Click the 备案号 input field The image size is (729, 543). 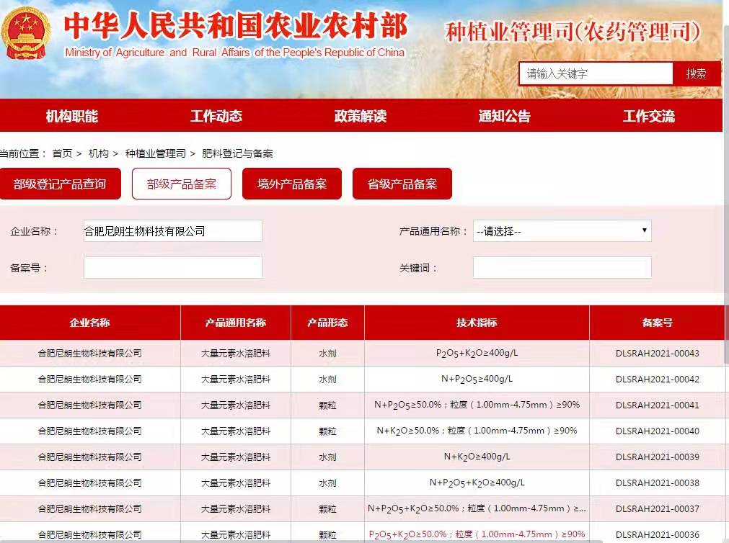pyautogui.click(x=173, y=267)
